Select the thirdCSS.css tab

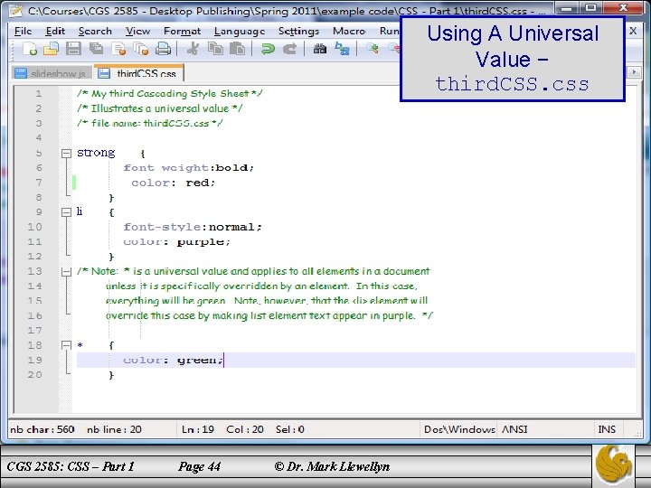click(139, 72)
